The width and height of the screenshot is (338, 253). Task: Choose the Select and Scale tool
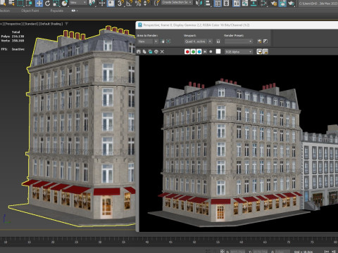56,4
